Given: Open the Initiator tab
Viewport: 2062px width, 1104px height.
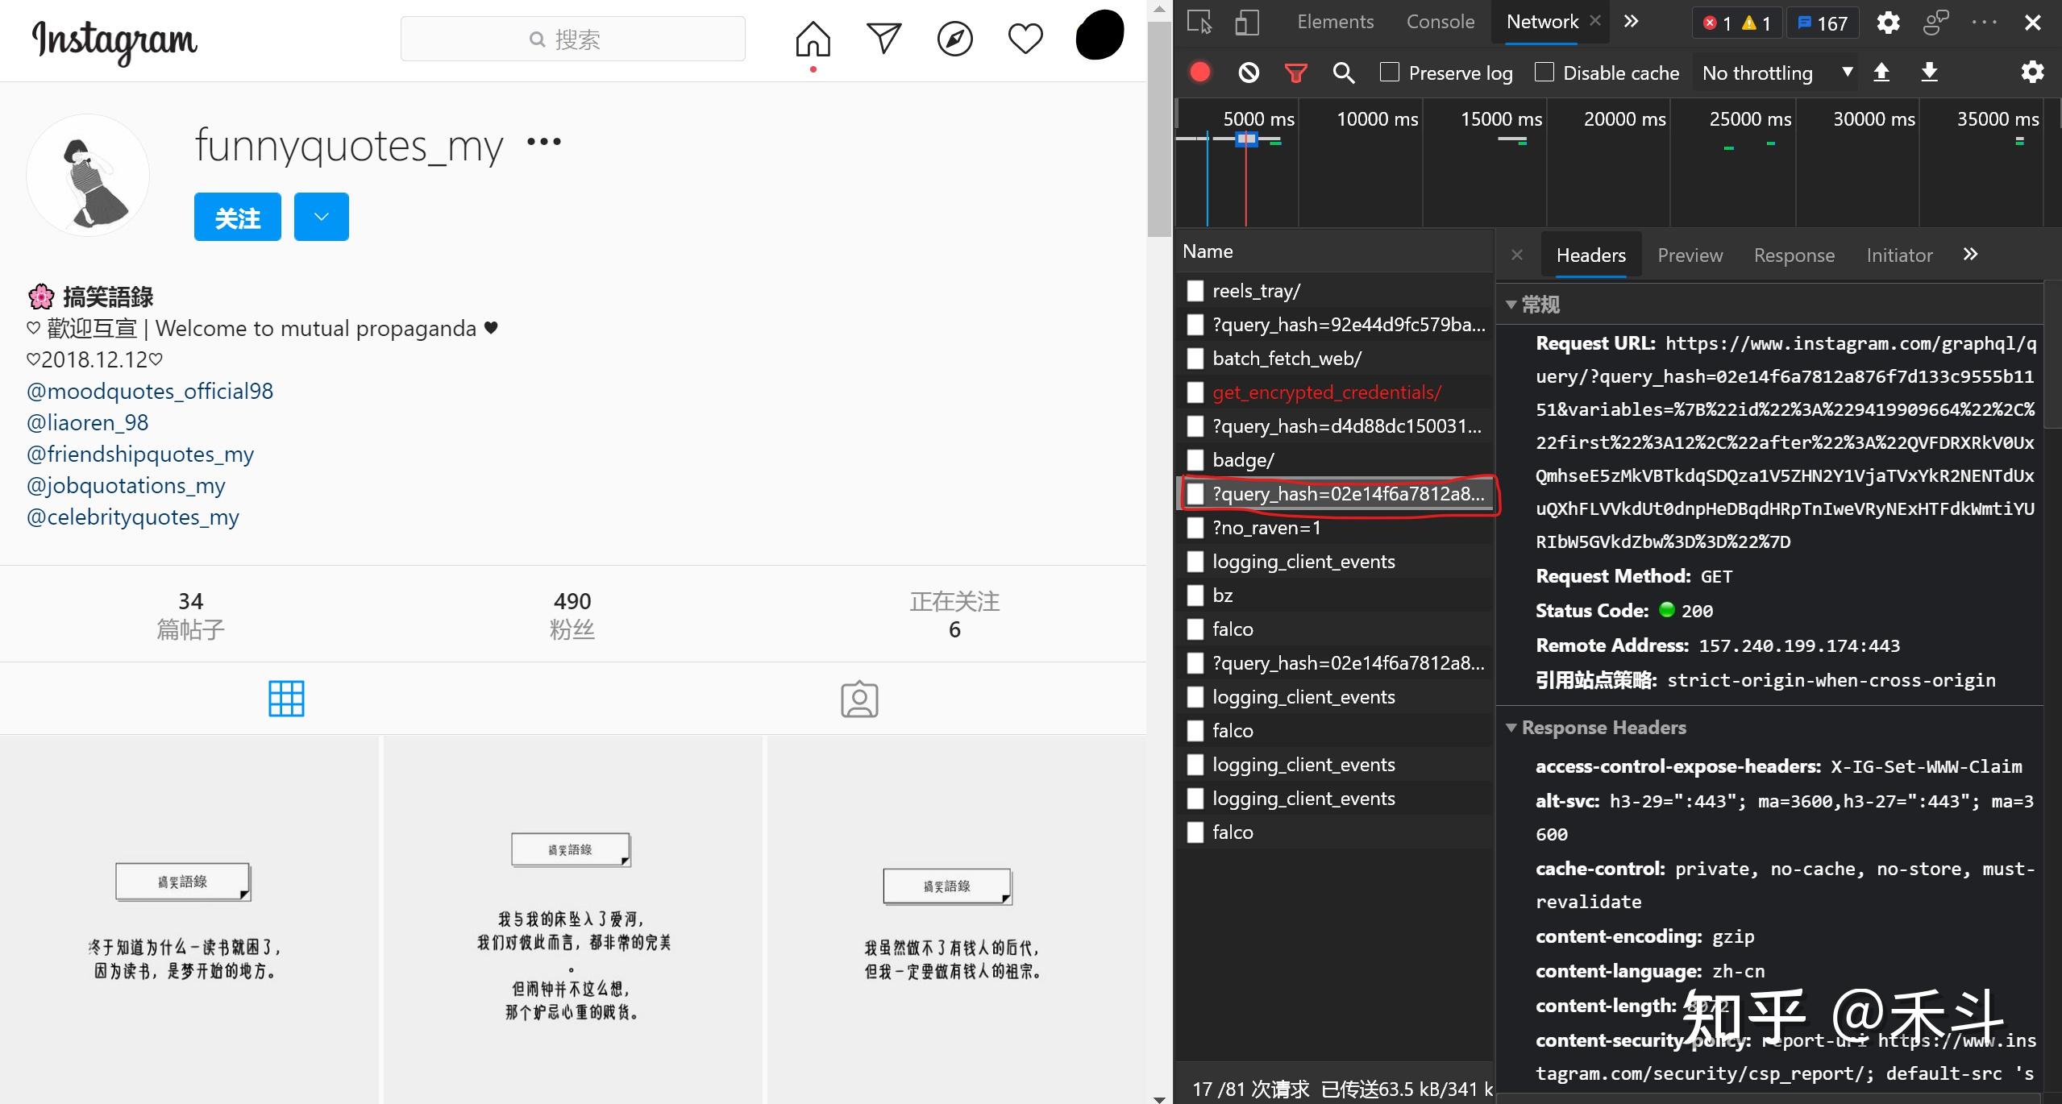Looking at the screenshot, I should (1899, 255).
